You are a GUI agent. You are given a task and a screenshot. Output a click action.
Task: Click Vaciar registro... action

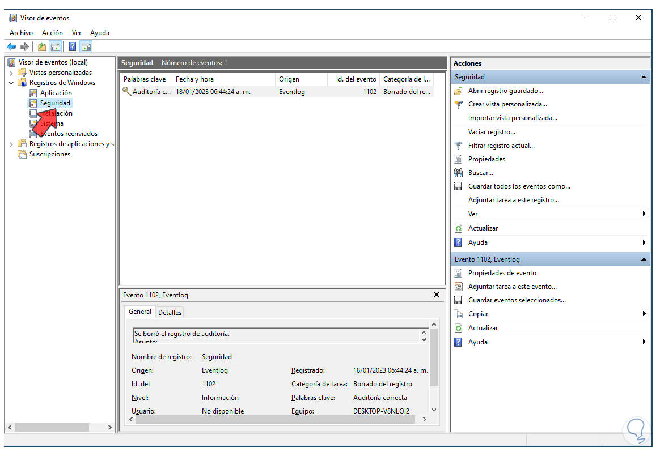click(x=492, y=132)
